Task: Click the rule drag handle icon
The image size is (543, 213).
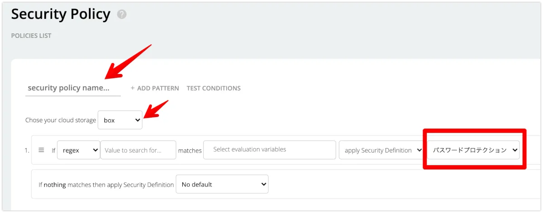Action: 41,150
